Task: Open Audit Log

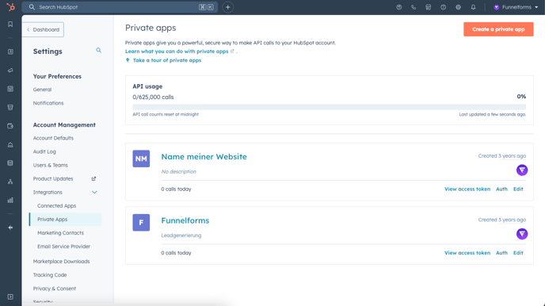Action: click(44, 151)
